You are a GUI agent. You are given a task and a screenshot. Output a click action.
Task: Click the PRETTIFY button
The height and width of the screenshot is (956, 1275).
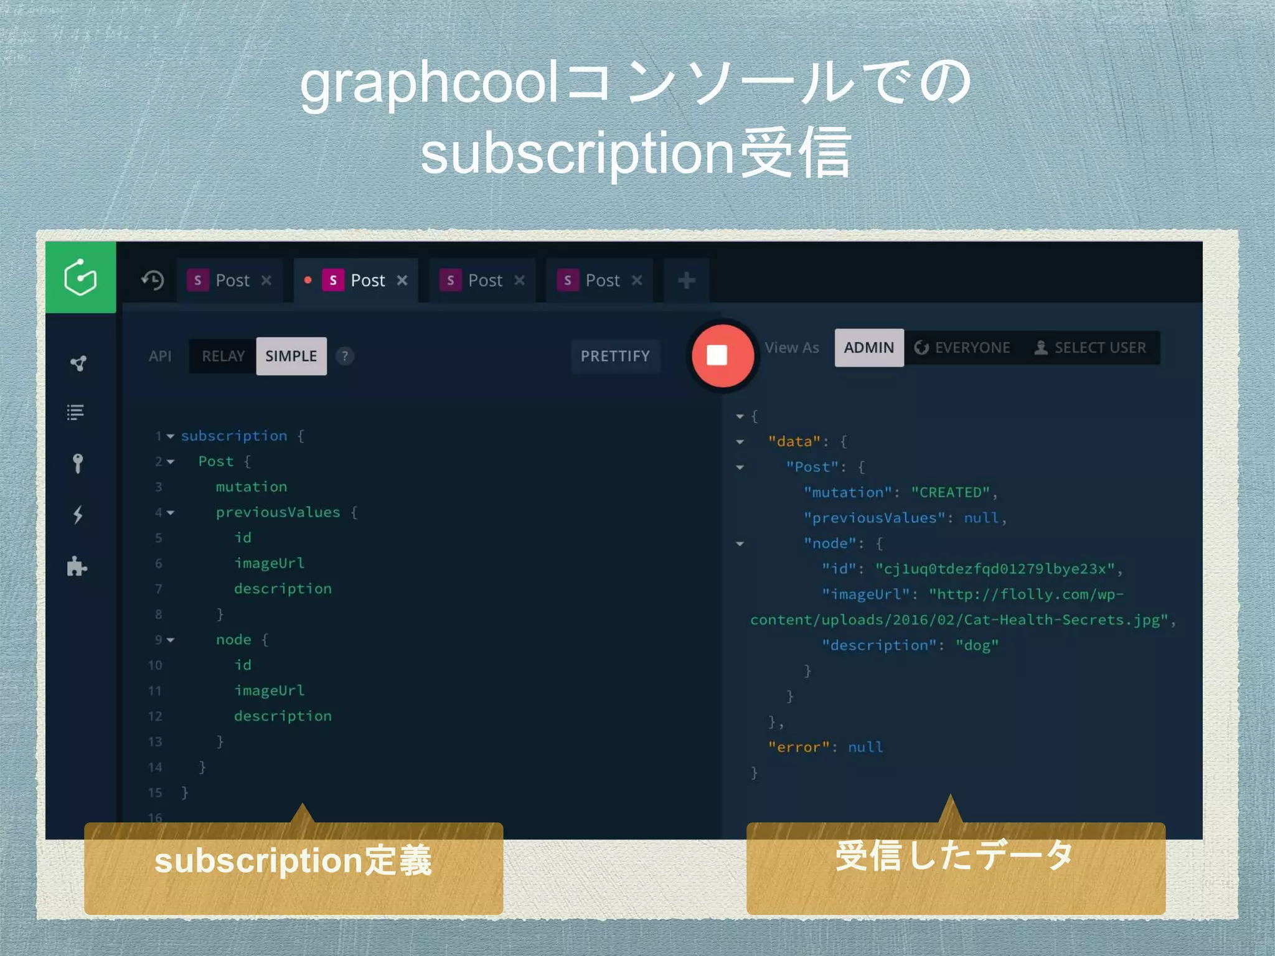coord(615,356)
